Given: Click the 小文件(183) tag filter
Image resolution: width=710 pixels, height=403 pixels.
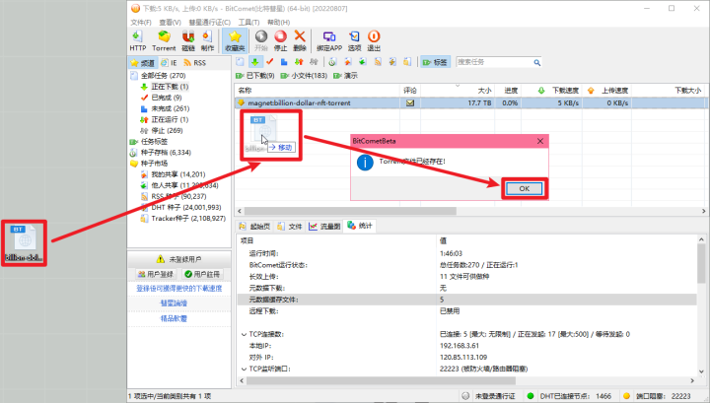Looking at the screenshot, I should pos(305,76).
